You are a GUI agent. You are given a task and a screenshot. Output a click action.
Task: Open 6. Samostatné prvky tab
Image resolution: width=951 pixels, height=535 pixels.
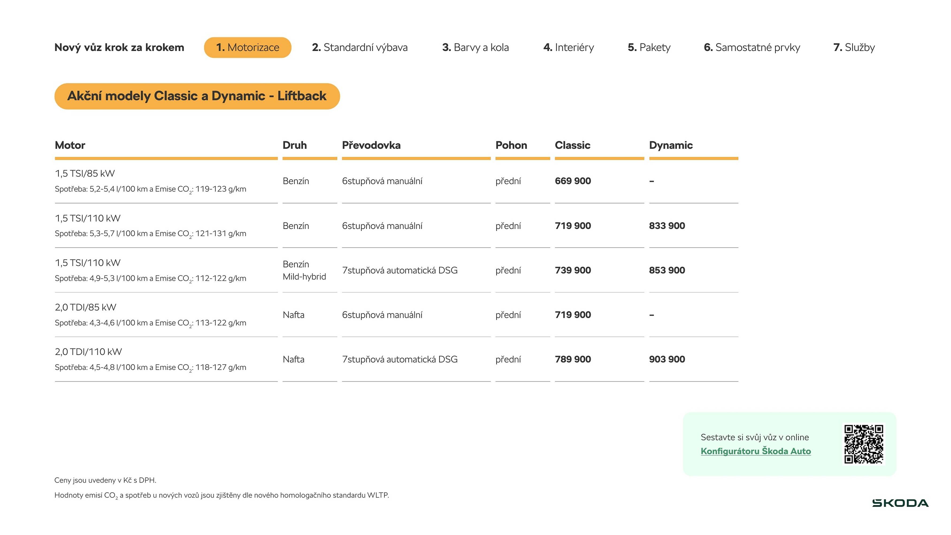tap(752, 48)
